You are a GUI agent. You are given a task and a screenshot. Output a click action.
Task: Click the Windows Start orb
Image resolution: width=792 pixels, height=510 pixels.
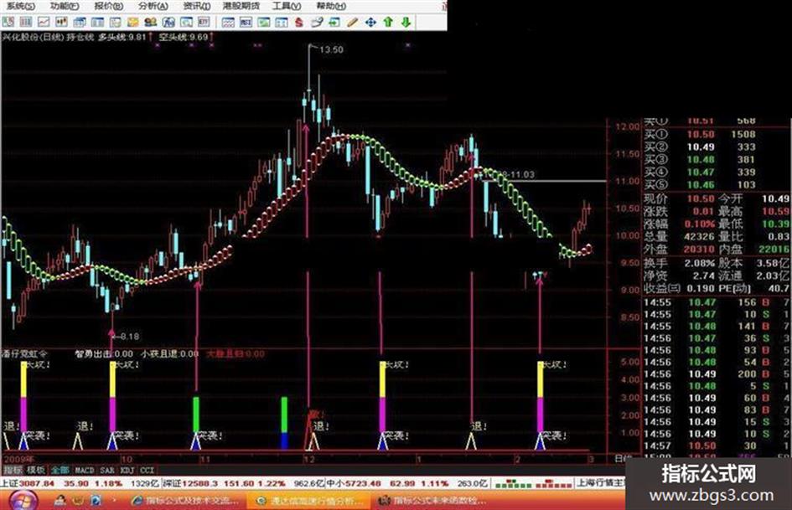coord(22,501)
